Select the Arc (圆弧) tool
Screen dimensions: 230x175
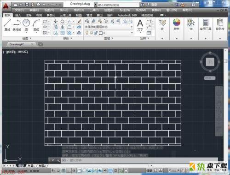point(36,25)
